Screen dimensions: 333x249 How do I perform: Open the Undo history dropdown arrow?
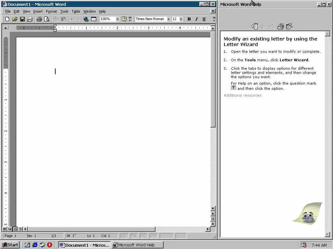pyautogui.click(x=79, y=19)
